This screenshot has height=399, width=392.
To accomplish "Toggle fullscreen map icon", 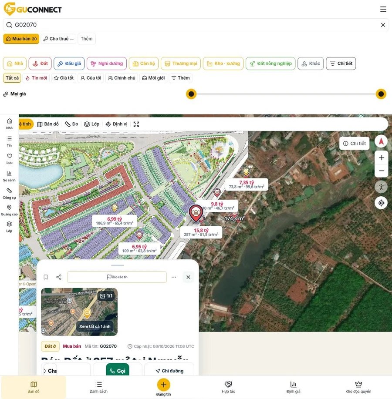I will (136, 124).
